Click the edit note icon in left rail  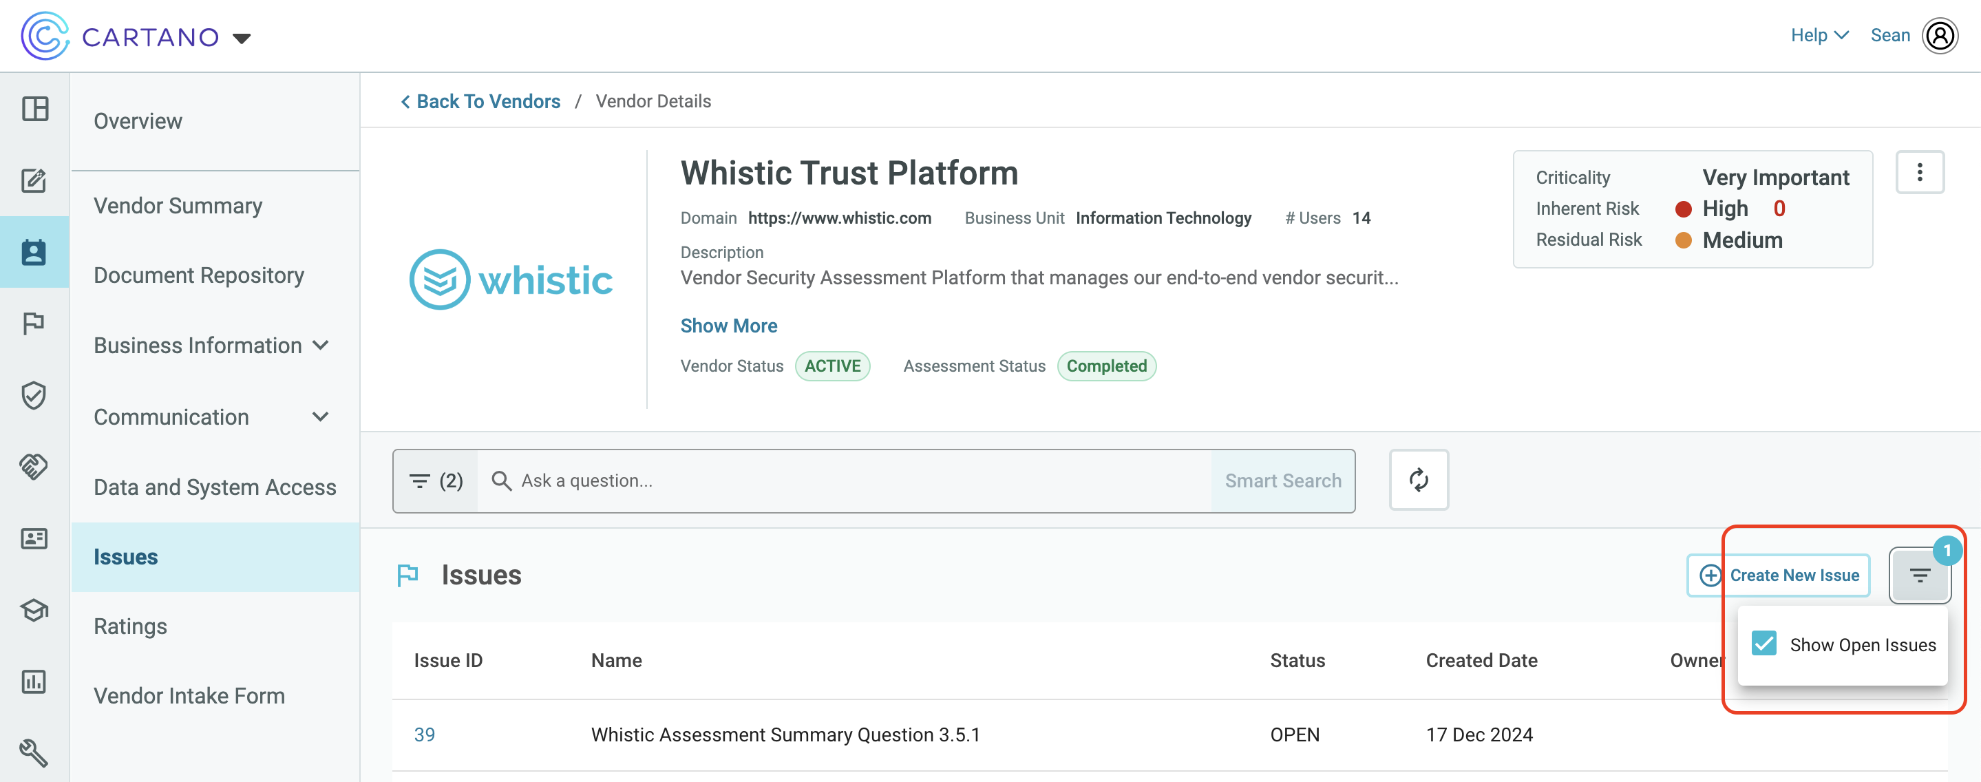(x=34, y=180)
